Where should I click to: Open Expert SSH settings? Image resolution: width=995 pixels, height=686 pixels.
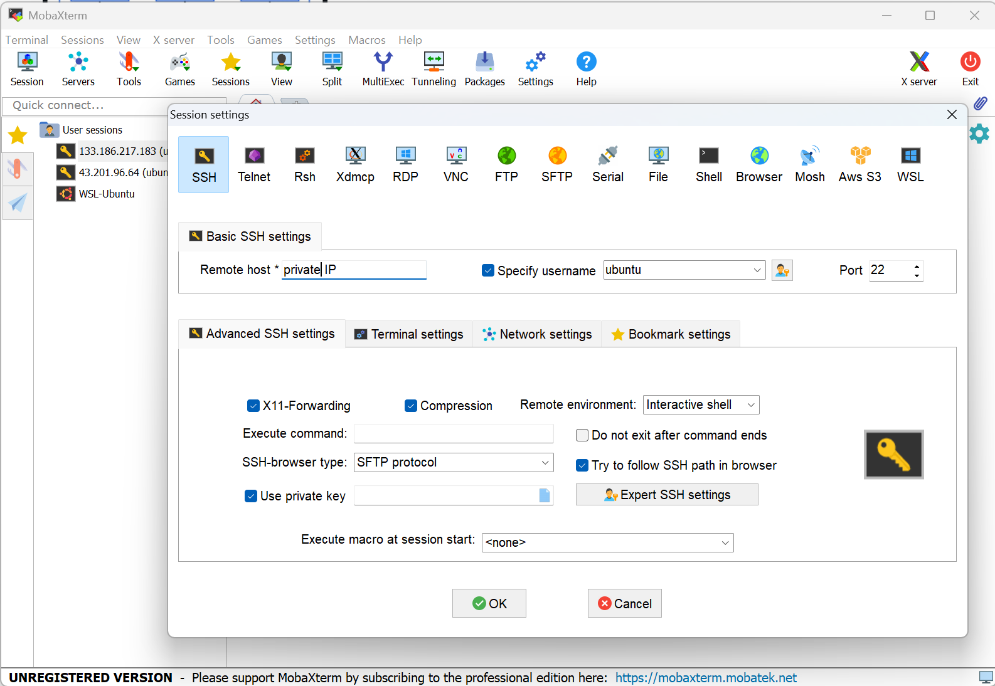tap(667, 495)
